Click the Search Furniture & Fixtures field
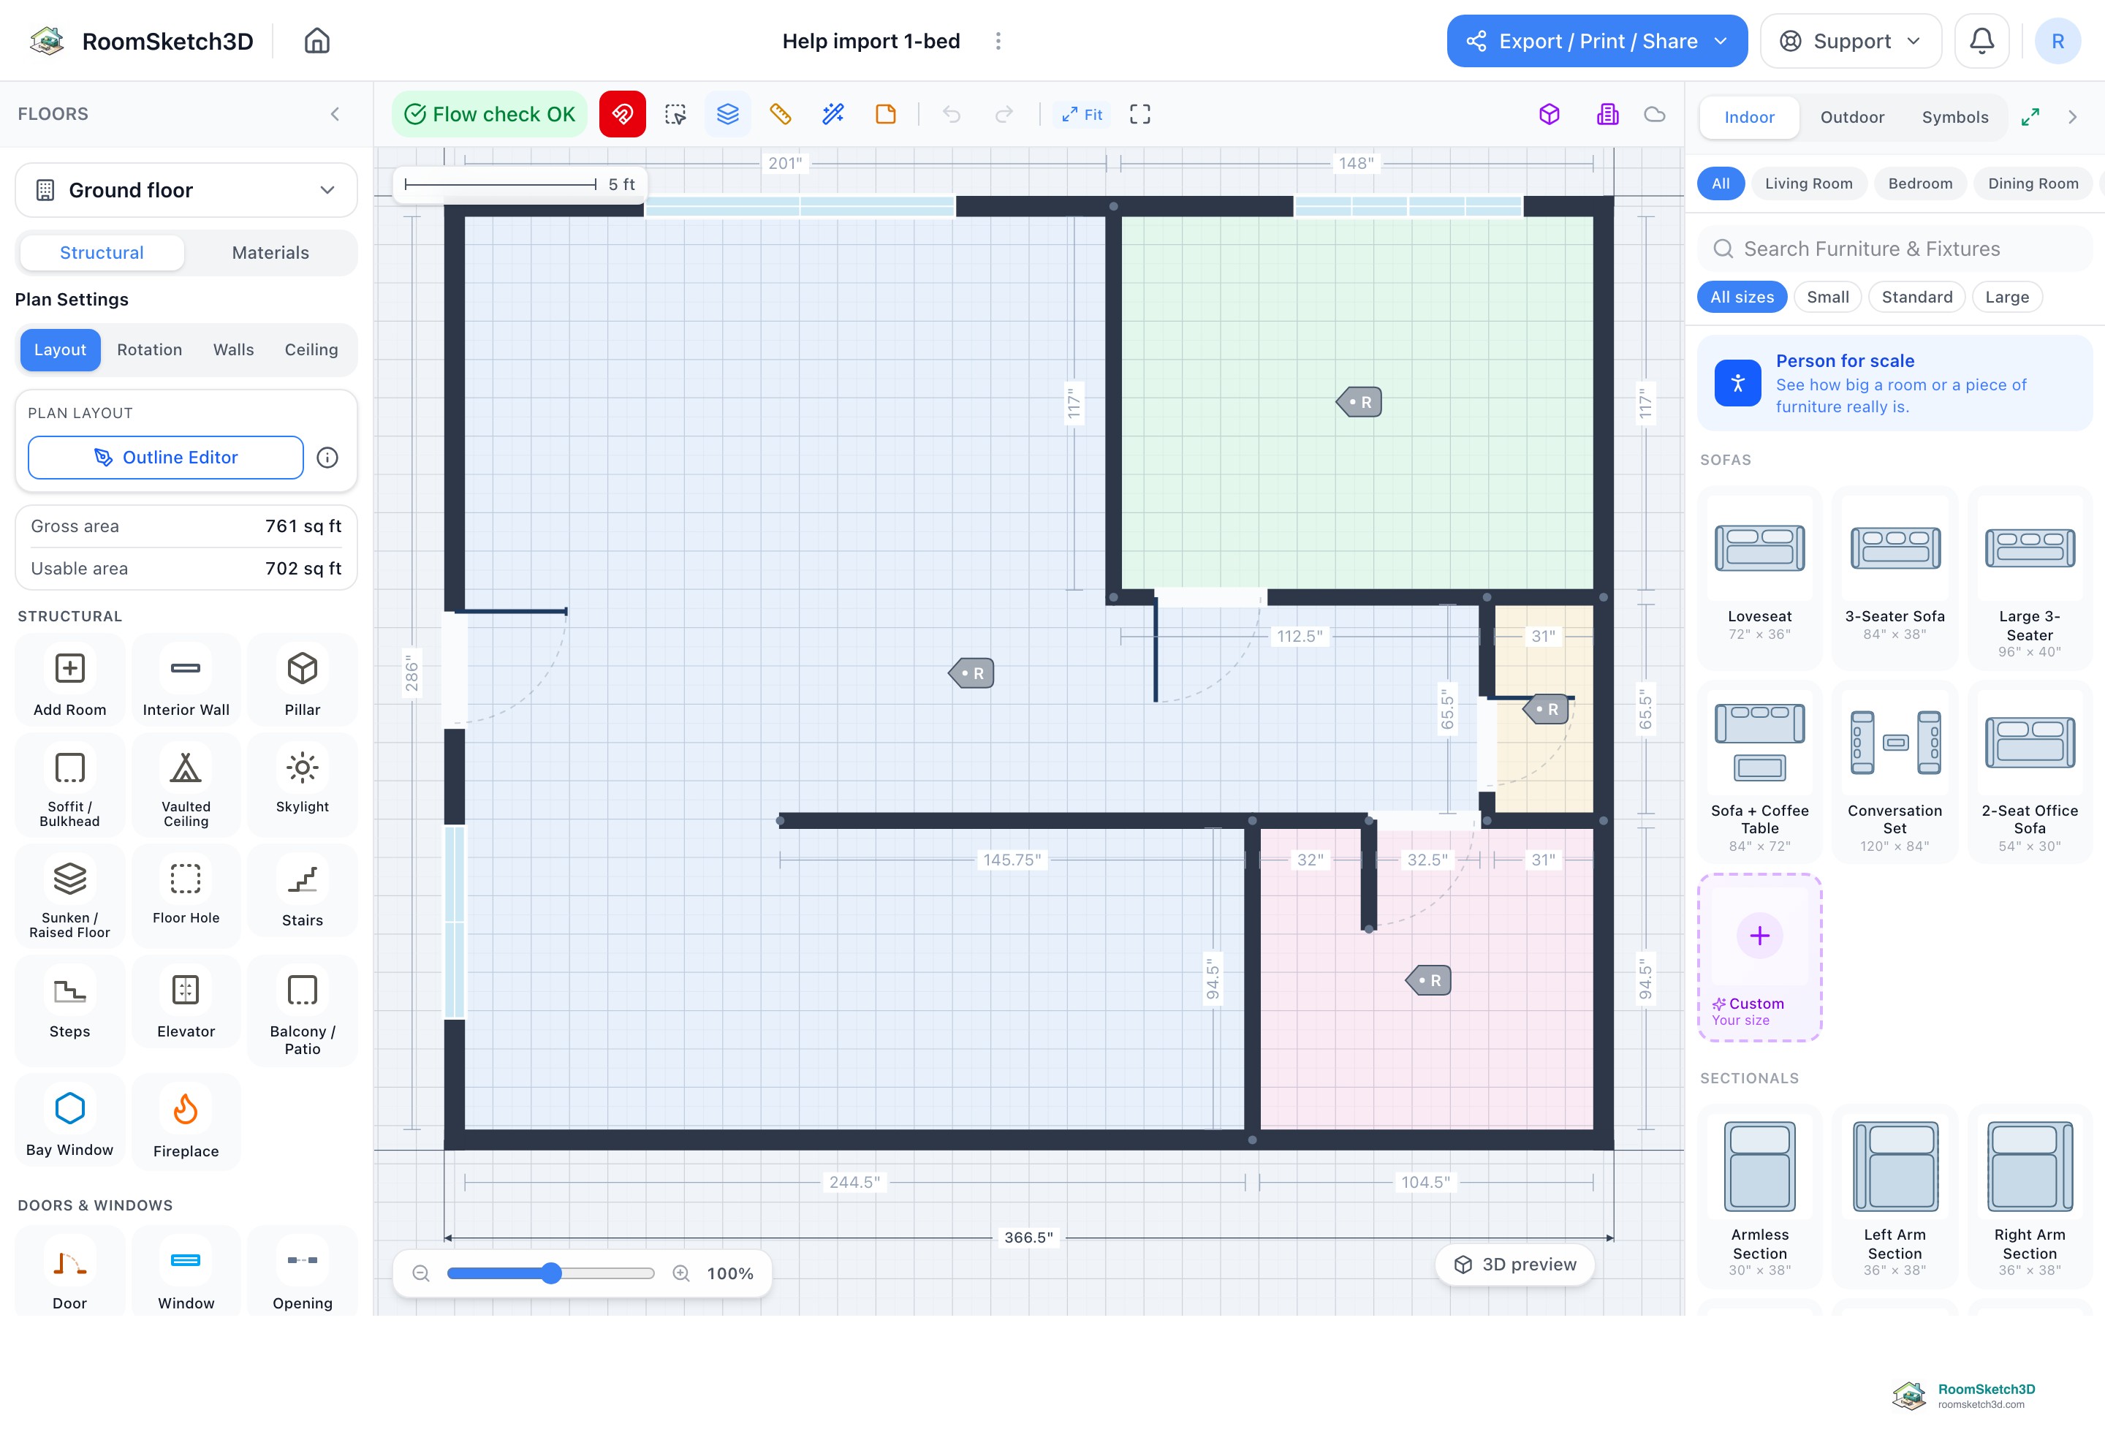Screen dimensions: 2105x1440 (1894, 249)
